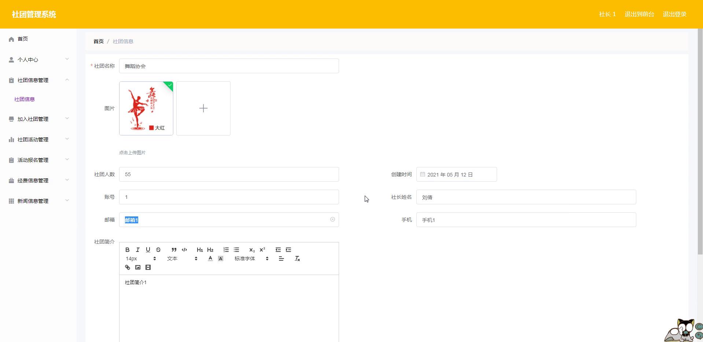Apply strikethrough formatting in editor
Screen dimensions: 703x342
pyautogui.click(x=158, y=250)
